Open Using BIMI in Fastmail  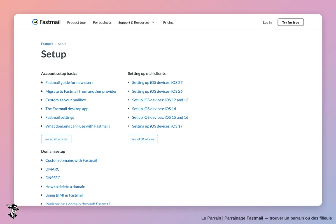(x=64, y=195)
